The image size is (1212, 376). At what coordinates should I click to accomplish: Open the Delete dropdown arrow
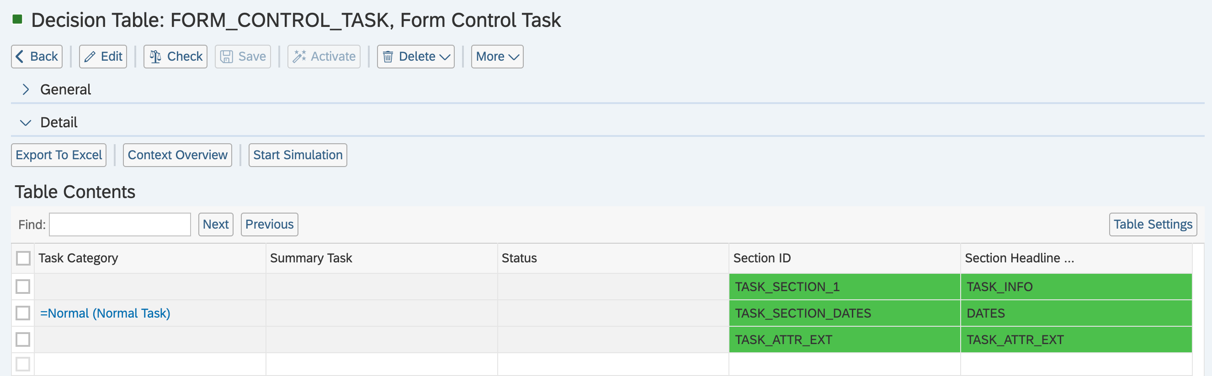click(445, 57)
